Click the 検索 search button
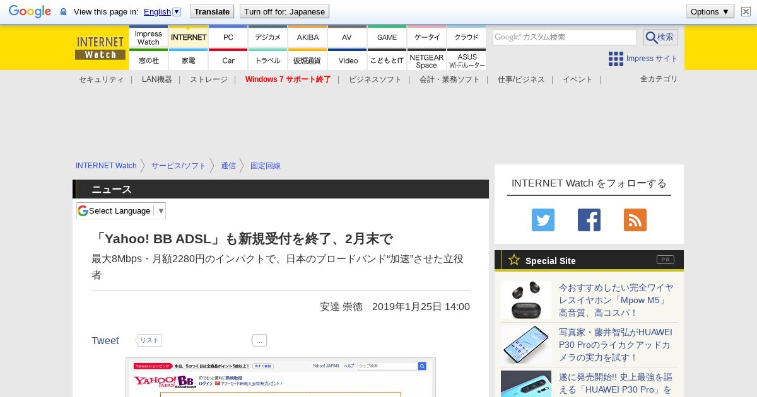 click(660, 37)
